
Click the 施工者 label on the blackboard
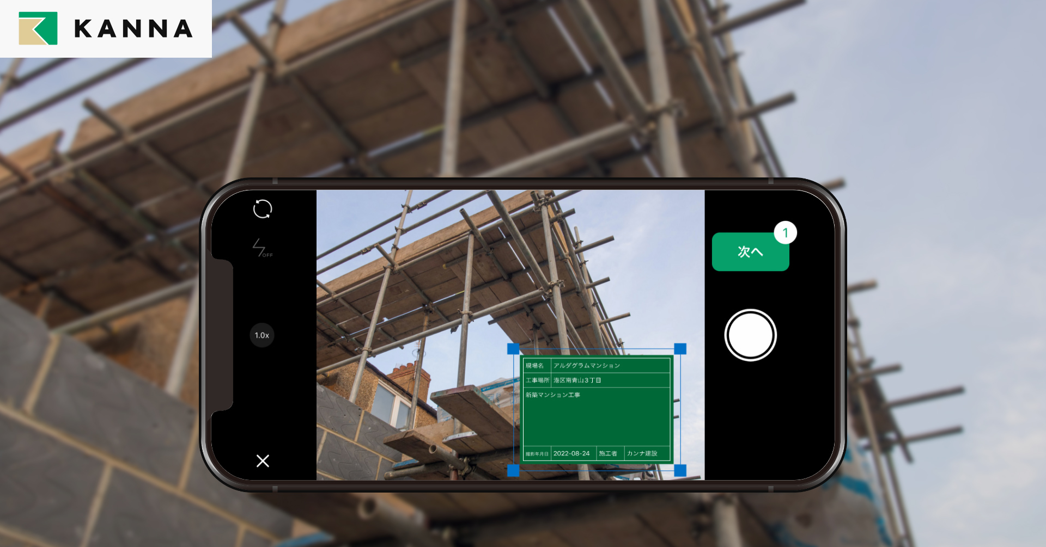click(608, 453)
